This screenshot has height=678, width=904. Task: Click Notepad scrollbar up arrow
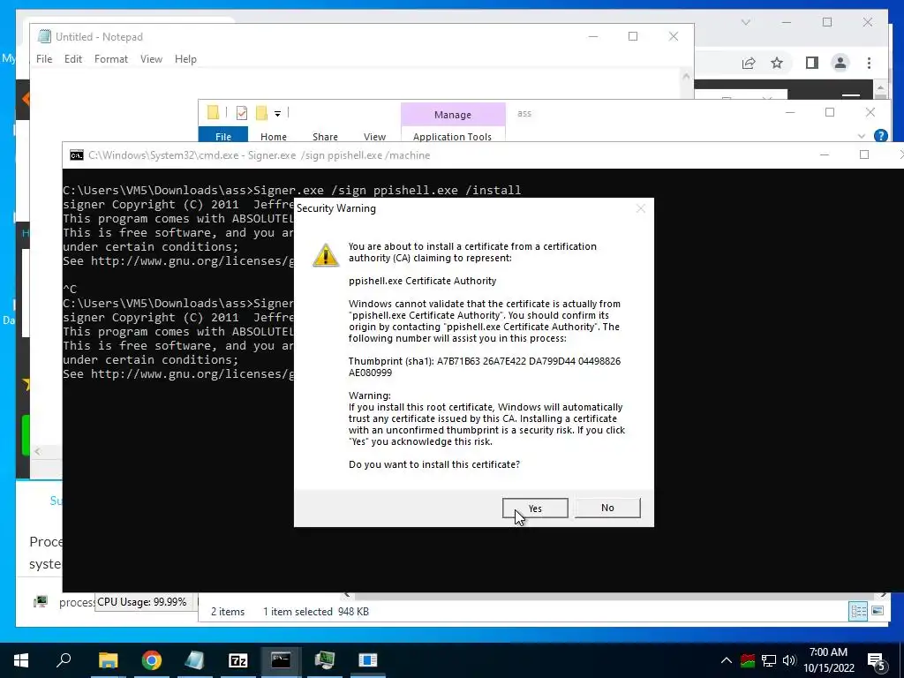[x=686, y=76]
